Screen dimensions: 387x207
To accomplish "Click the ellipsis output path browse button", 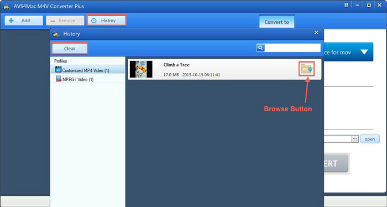I will coord(355,139).
